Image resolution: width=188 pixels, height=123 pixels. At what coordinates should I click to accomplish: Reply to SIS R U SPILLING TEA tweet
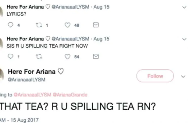(x=10, y=57)
